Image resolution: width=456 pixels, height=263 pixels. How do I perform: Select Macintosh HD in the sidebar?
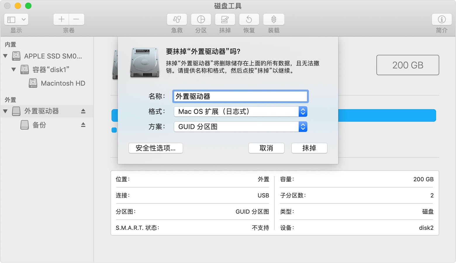tap(47, 83)
